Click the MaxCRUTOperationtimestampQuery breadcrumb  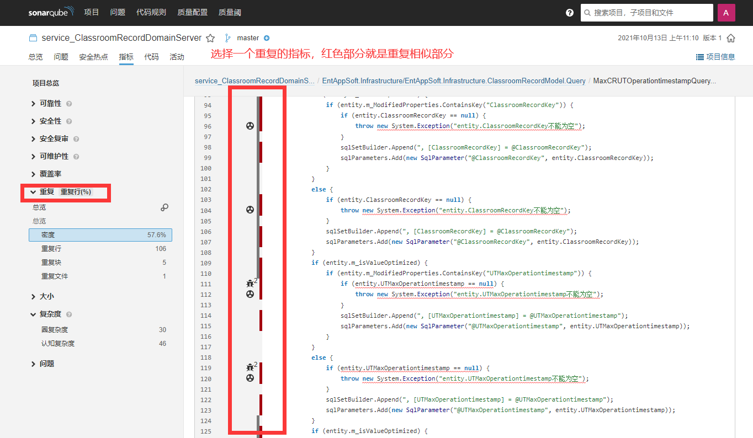pyautogui.click(x=654, y=81)
